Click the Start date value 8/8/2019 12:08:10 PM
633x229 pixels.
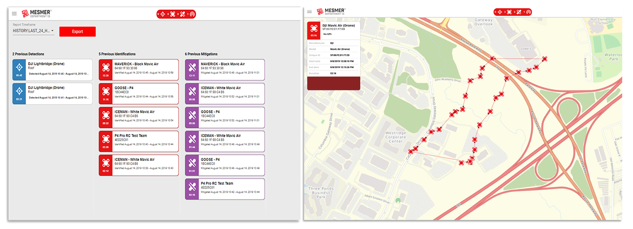coord(342,61)
